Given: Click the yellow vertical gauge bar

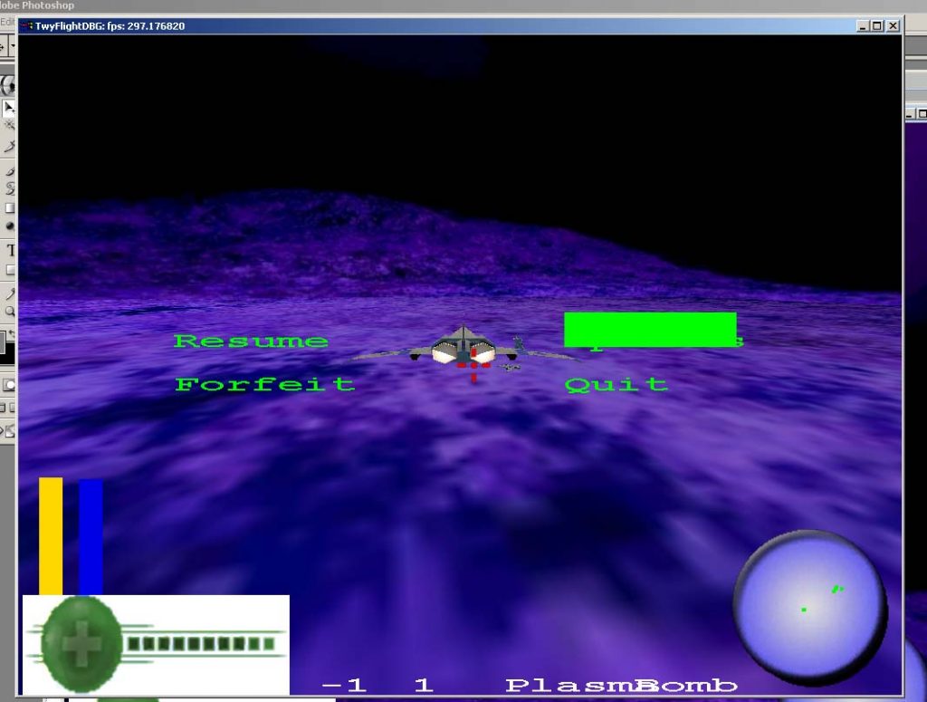Looking at the screenshot, I should click(51, 534).
